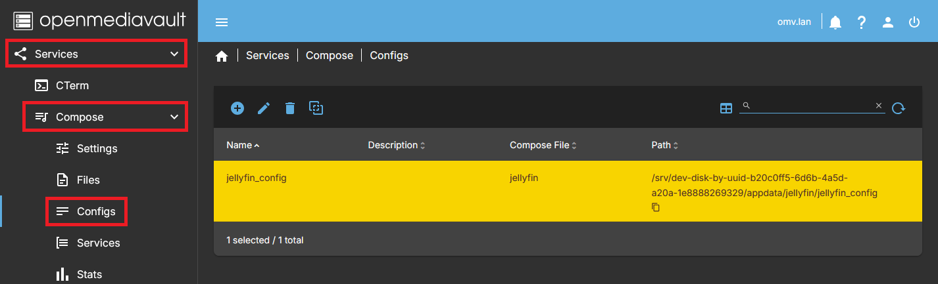
Task: Open the user account menu icon
Action: coord(888,22)
